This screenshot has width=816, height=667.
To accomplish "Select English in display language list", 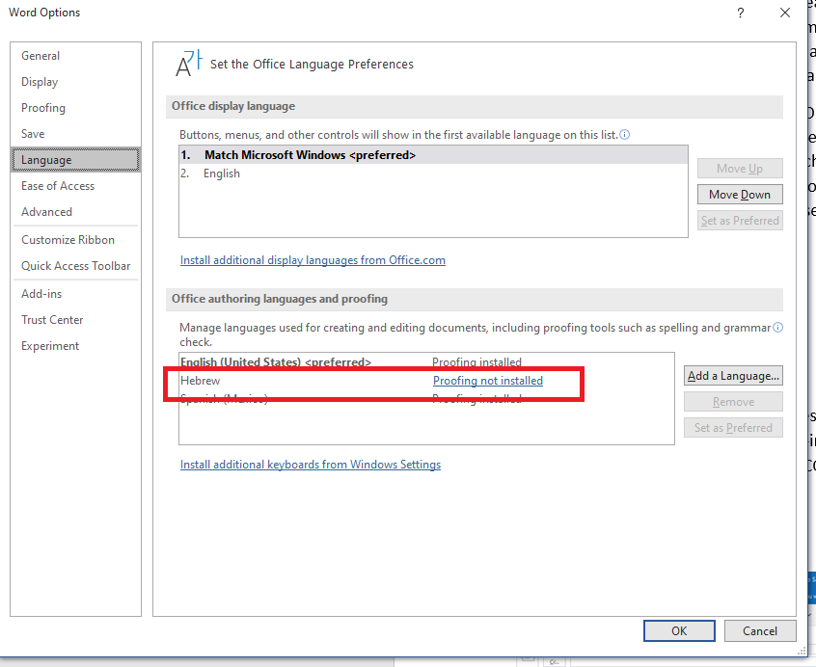I will point(433,173).
